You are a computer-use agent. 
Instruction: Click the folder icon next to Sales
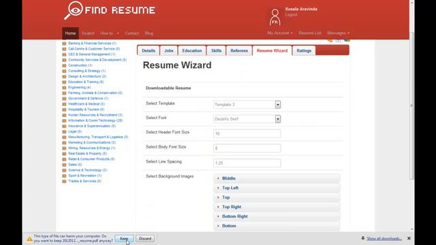click(64, 165)
